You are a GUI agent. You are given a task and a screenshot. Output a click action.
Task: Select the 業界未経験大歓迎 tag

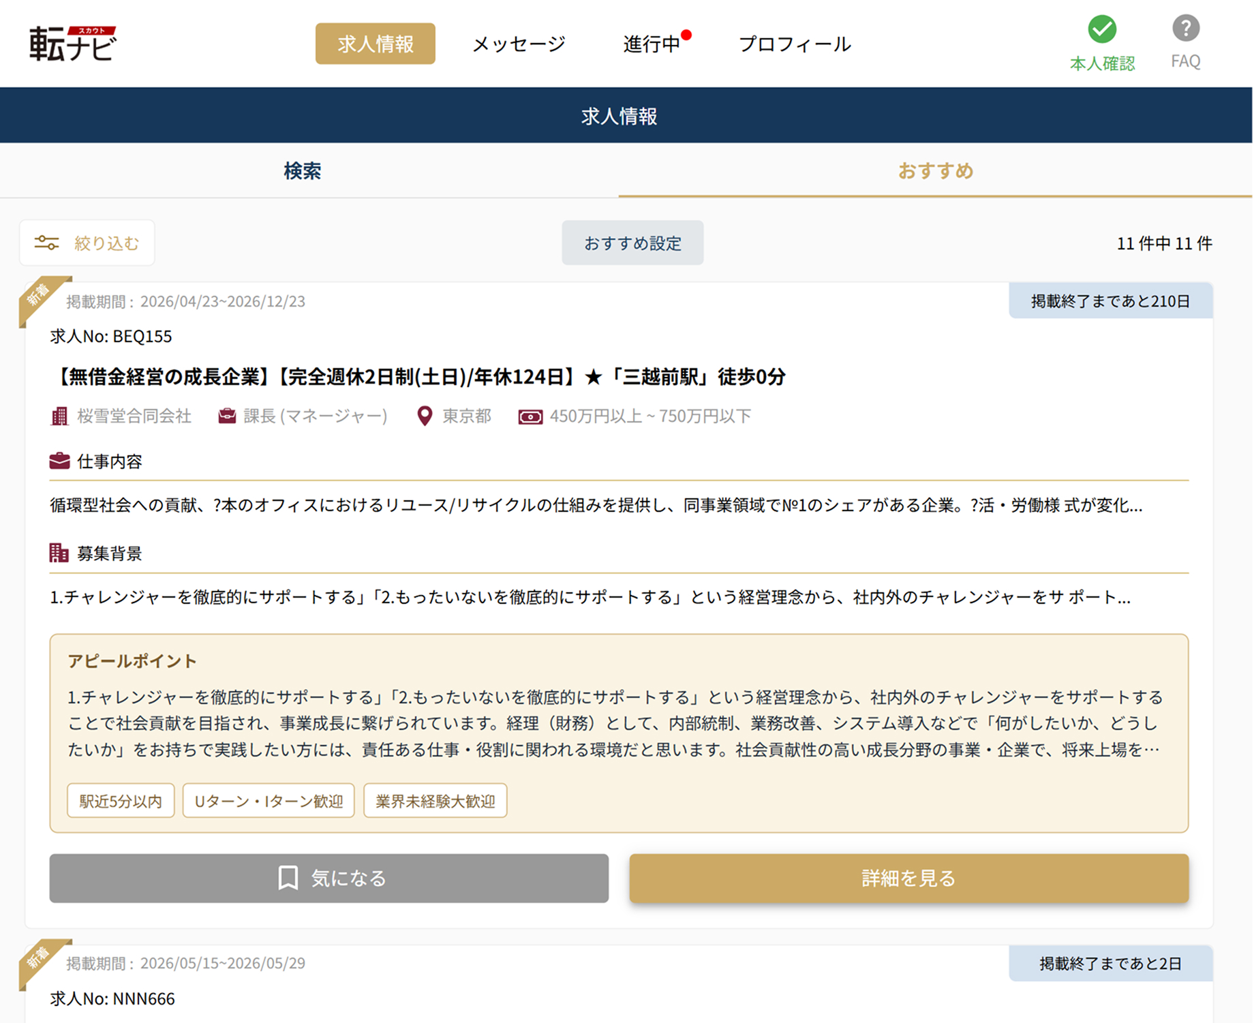[x=435, y=801]
